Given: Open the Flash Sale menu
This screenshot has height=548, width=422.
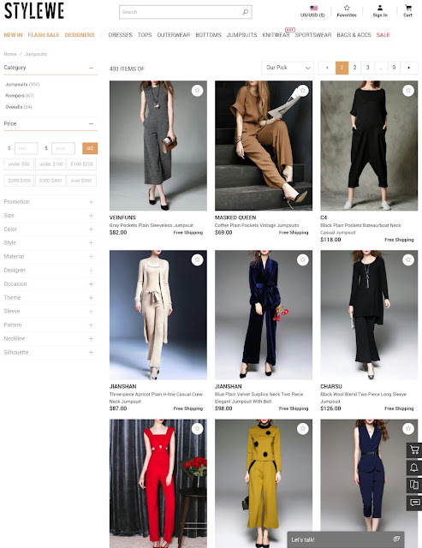Looking at the screenshot, I should click(44, 35).
